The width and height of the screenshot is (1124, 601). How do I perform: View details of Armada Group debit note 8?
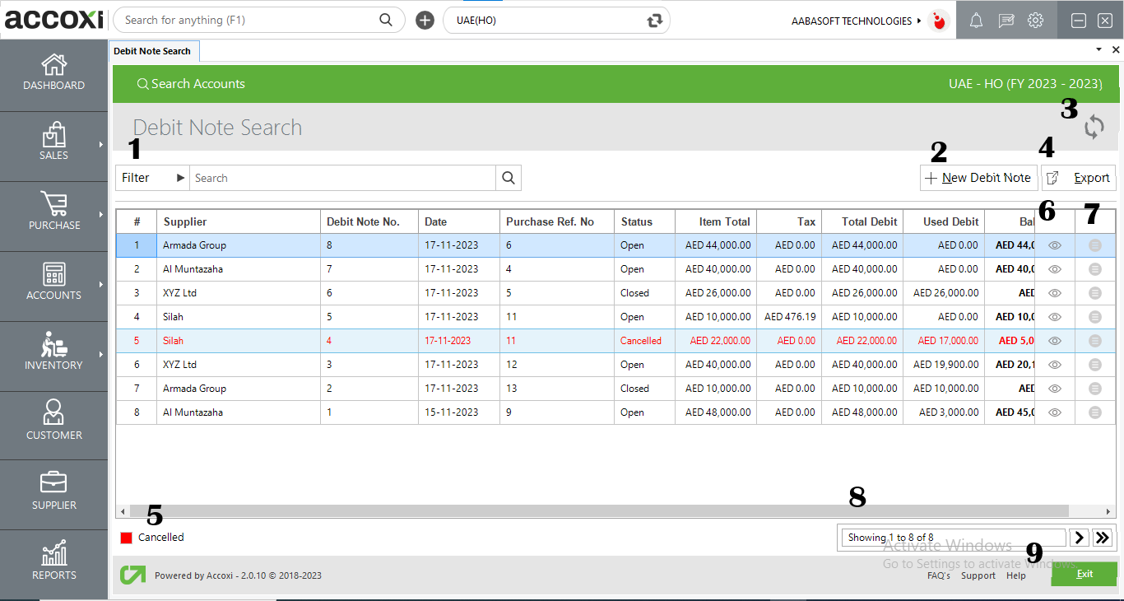tap(1054, 245)
